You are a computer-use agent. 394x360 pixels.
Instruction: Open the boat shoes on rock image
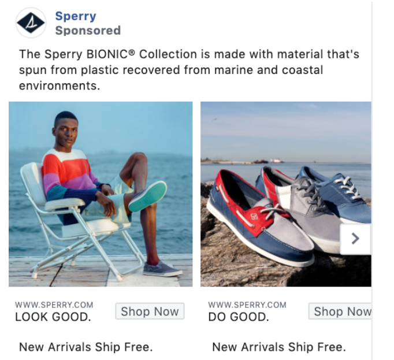286,194
